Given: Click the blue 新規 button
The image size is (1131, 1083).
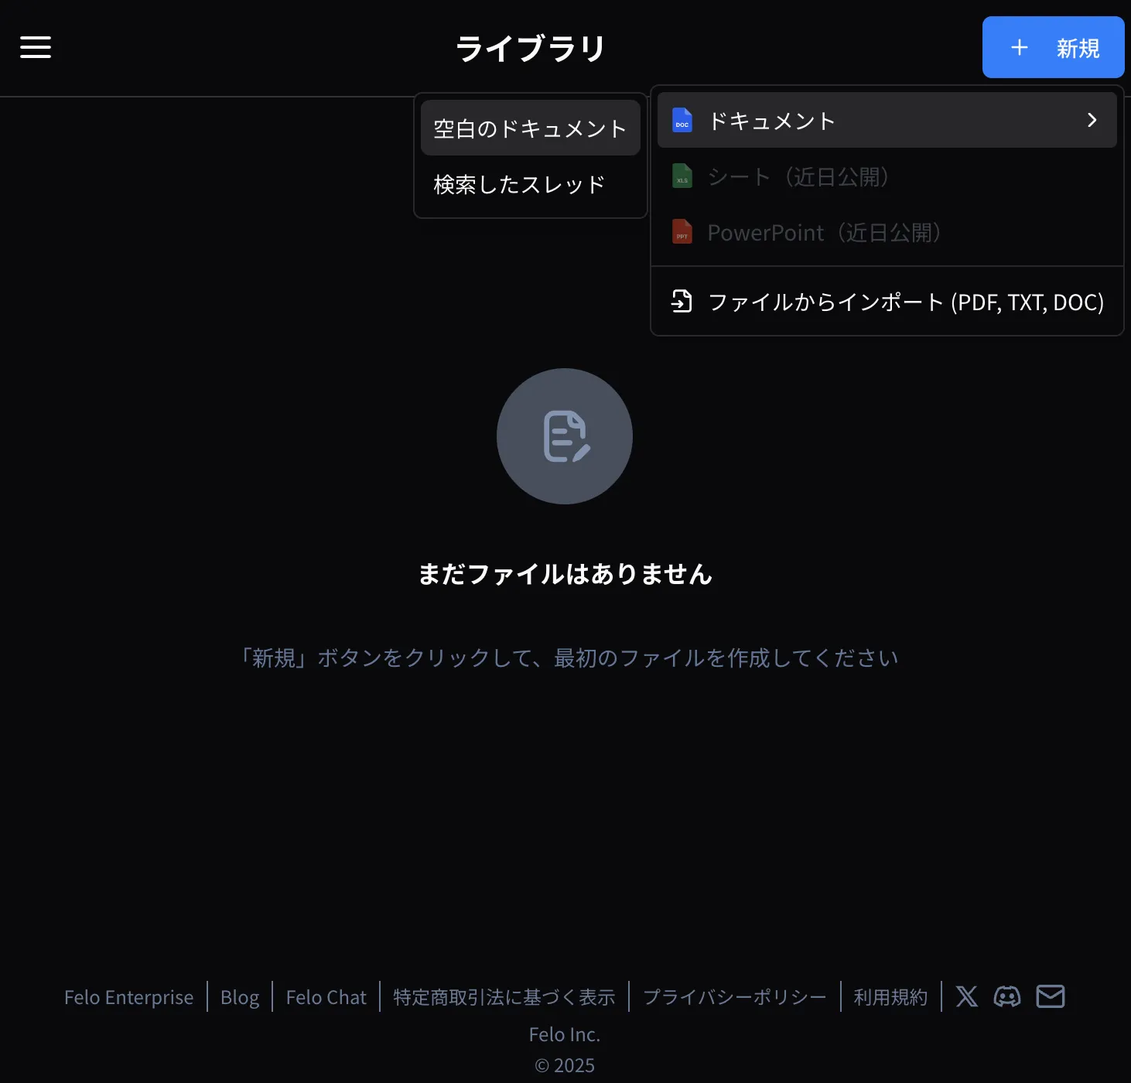Looking at the screenshot, I should click(1053, 47).
